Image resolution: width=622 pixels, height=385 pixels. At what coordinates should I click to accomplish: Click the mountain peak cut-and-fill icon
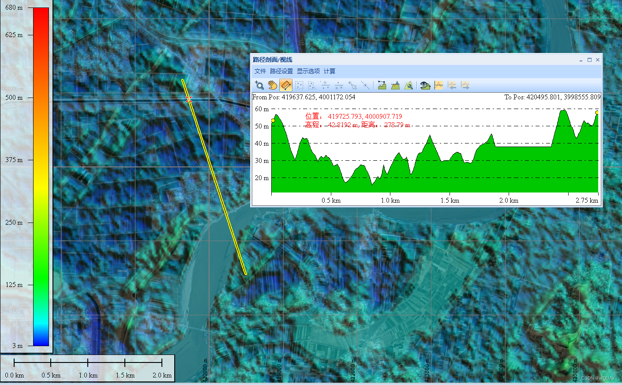click(x=395, y=85)
